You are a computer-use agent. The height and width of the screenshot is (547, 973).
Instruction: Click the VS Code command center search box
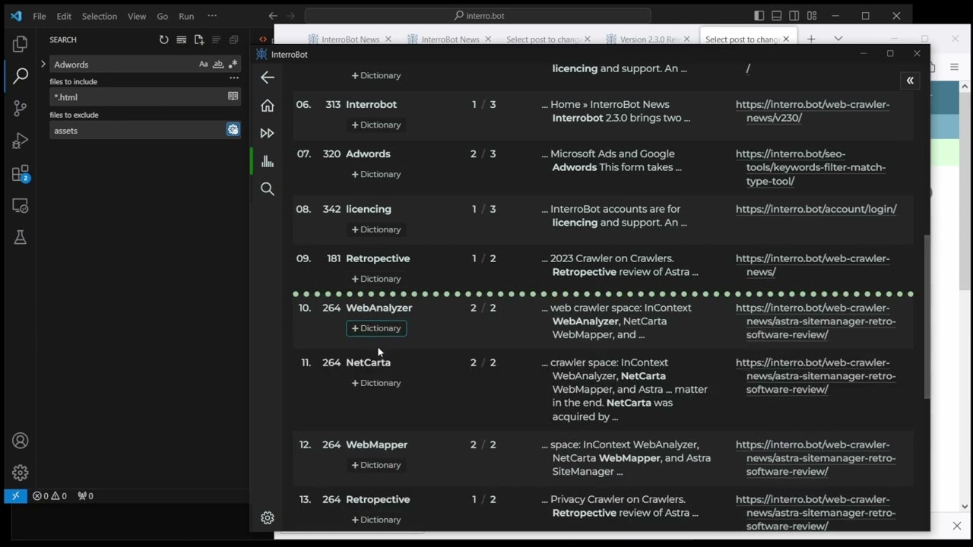coord(478,16)
